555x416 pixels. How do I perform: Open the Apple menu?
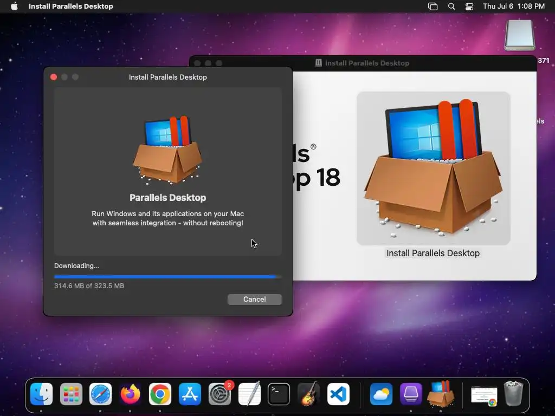(14, 6)
